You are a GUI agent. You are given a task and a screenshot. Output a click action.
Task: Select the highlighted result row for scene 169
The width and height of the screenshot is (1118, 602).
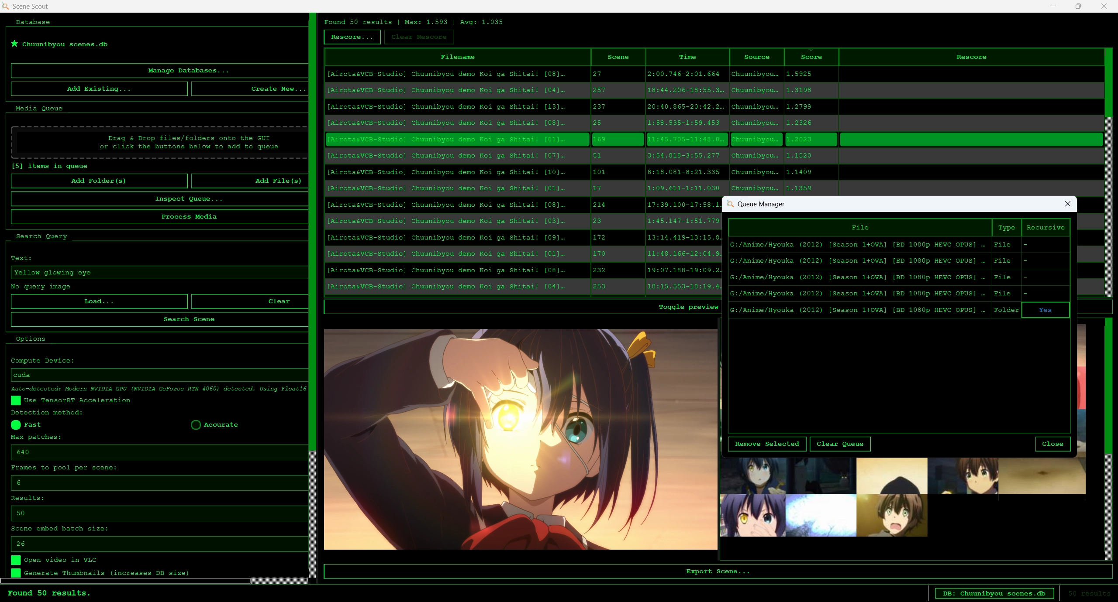click(714, 139)
